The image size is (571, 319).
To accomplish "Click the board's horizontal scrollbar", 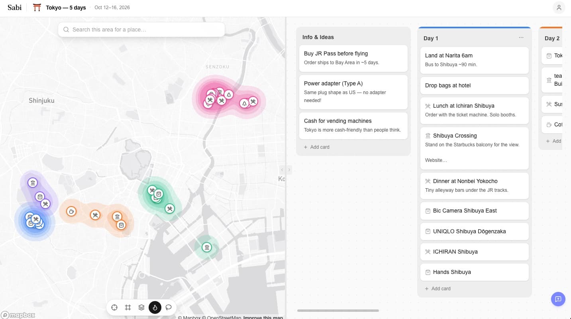I will coord(338,310).
